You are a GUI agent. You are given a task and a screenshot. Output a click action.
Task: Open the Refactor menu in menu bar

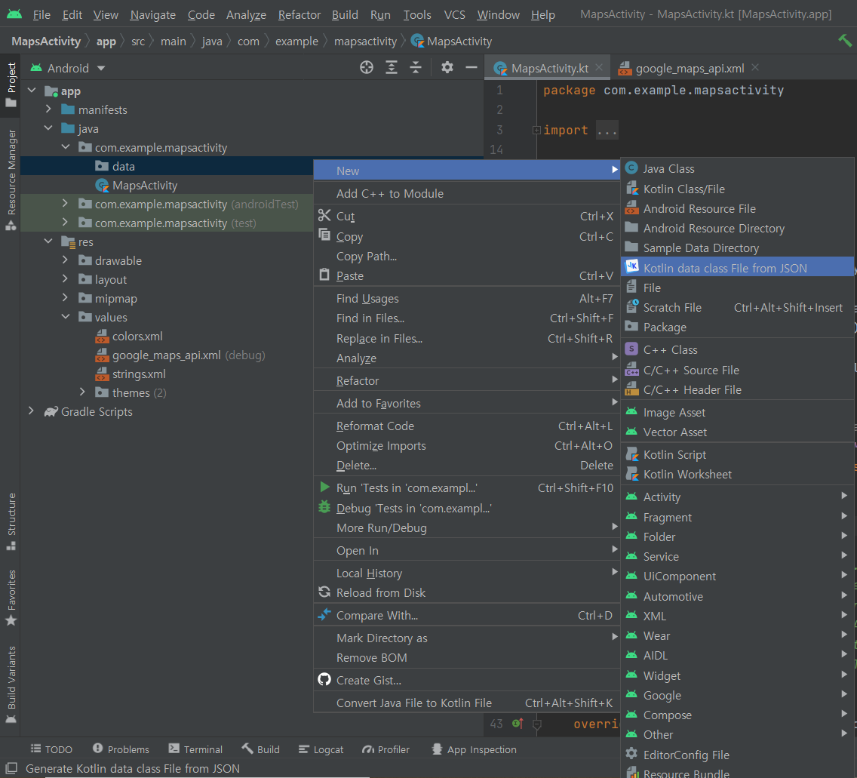pos(299,15)
